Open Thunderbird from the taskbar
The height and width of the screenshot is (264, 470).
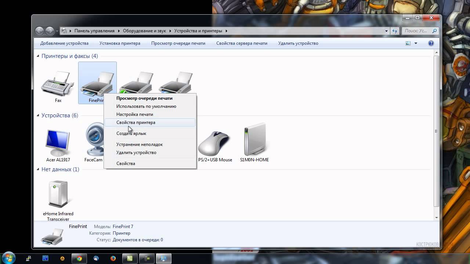tap(96, 258)
